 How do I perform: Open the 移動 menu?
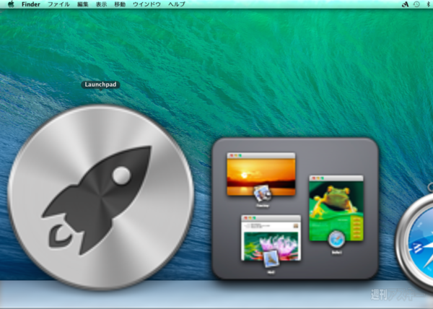tap(120, 4)
